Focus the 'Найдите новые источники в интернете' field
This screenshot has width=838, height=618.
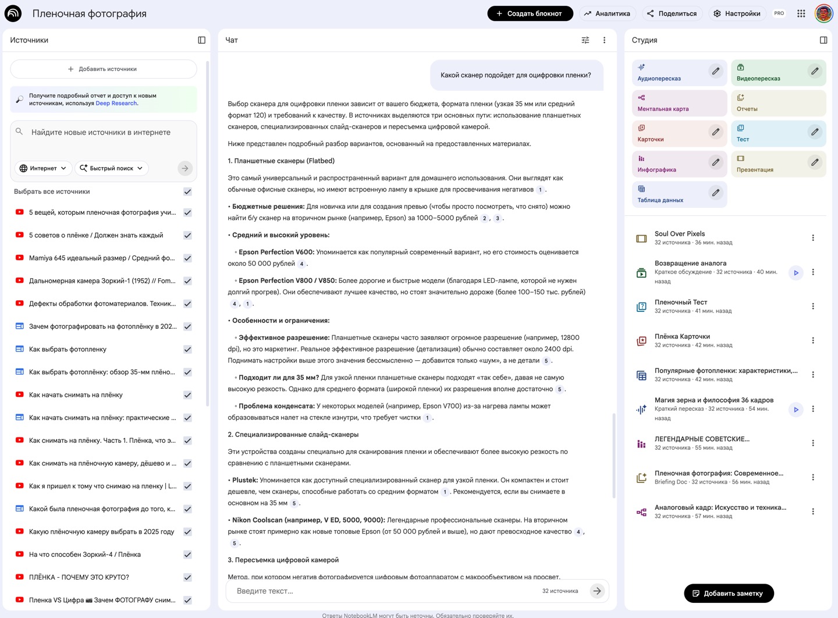point(104,133)
